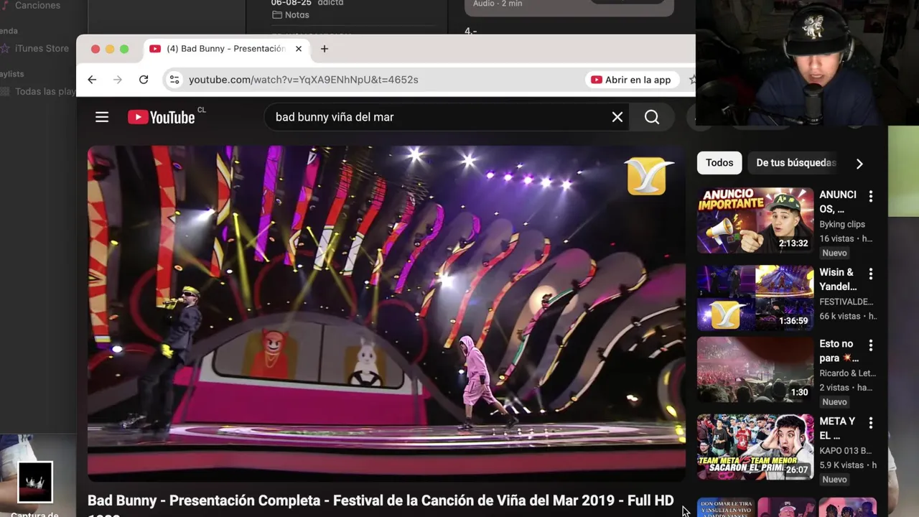The width and height of the screenshot is (919, 517).
Task: Select the Todos filter chip
Action: pos(719,163)
